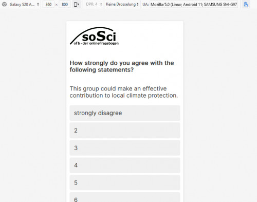Click the browser icon beside the device name
This screenshot has width=257, height=202.
(x=4, y=4)
